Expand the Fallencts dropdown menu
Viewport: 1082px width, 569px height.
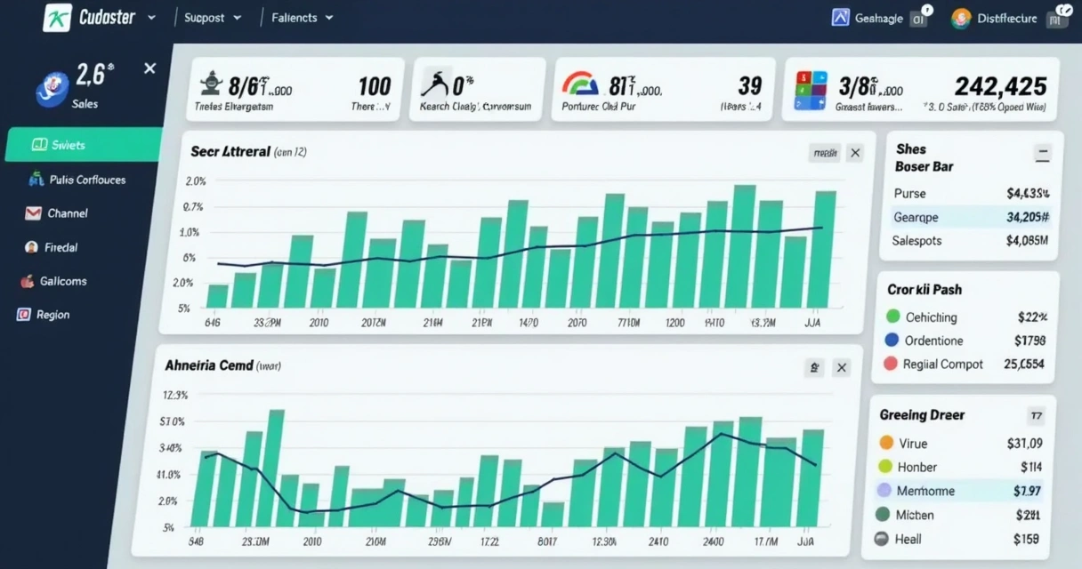(329, 18)
